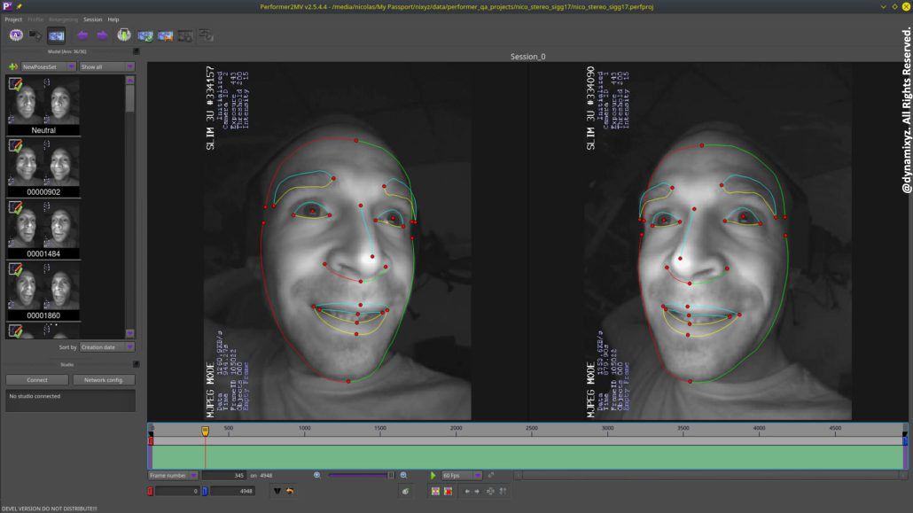Click the left purple arrow toolbar icon
The width and height of the screenshot is (913, 513).
pyautogui.click(x=82, y=35)
